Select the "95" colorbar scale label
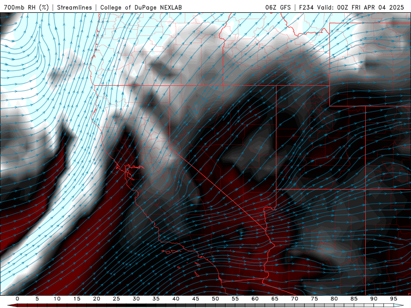This screenshot has width=411, height=308. pos(394,299)
